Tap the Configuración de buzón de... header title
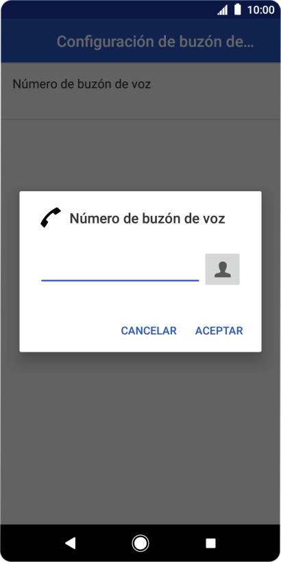Screen dimensions: 281x562 tap(155, 42)
